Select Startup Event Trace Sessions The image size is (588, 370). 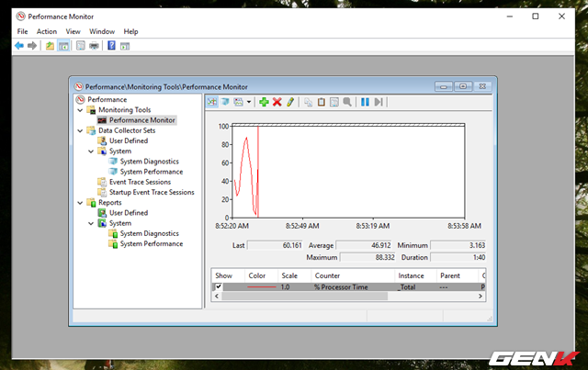tap(152, 192)
